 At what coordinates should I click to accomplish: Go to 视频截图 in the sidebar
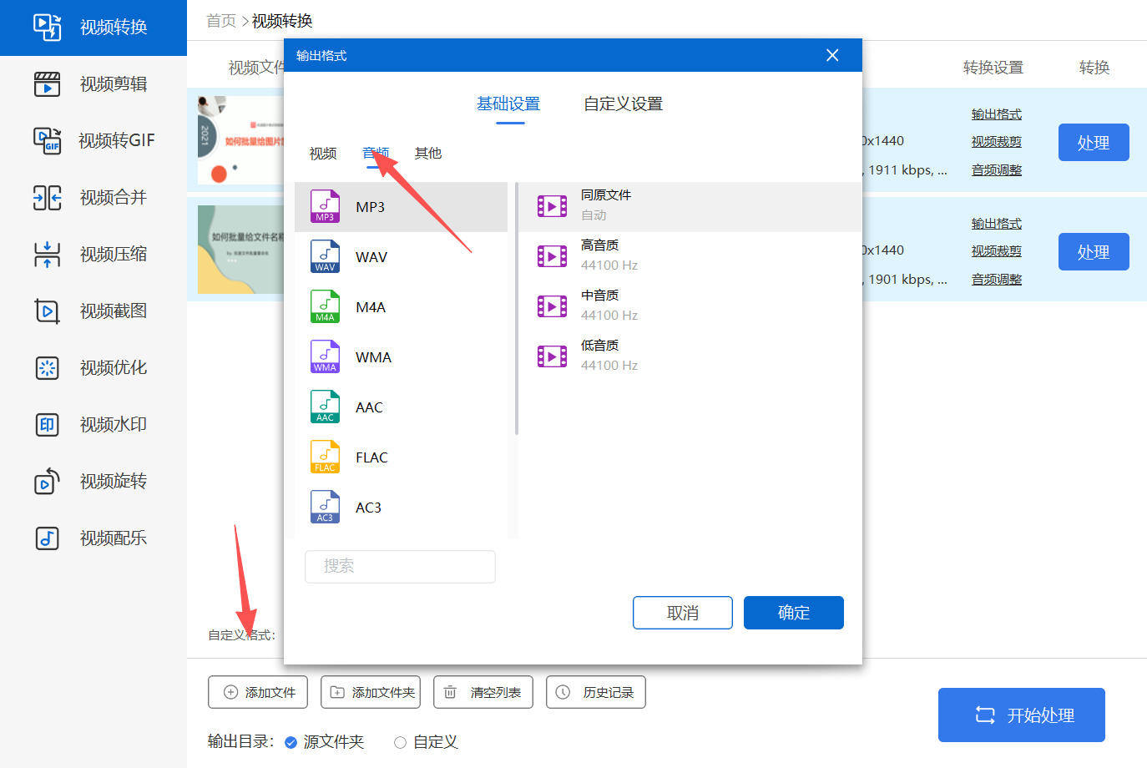[x=93, y=311]
